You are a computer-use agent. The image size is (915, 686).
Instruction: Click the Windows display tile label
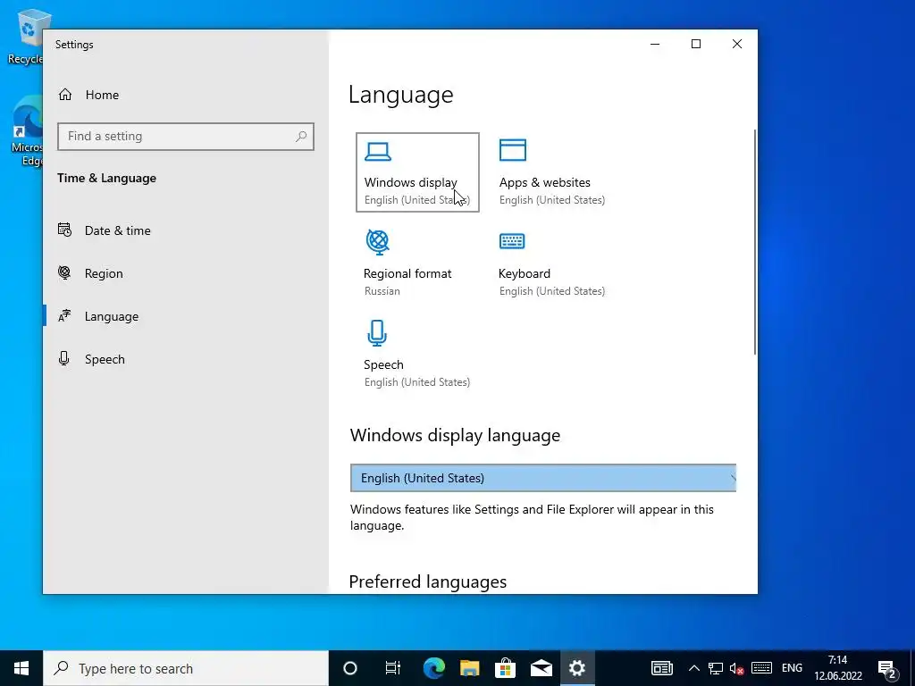tap(411, 182)
